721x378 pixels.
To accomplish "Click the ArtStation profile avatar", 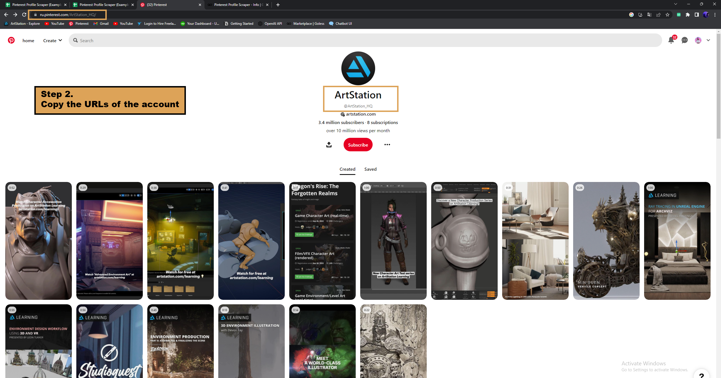I will click(358, 68).
